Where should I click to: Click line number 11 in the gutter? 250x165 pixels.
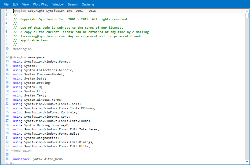pyautogui.click(x=7, y=53)
